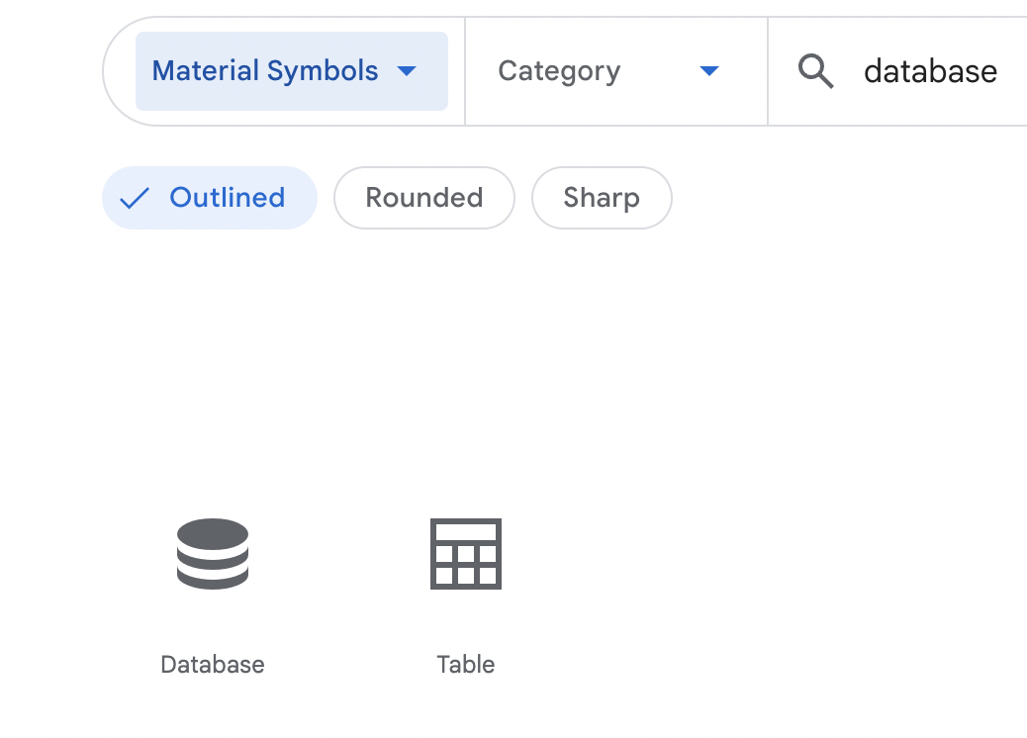Click the Database label text
The image size is (1027, 738).
(x=212, y=664)
